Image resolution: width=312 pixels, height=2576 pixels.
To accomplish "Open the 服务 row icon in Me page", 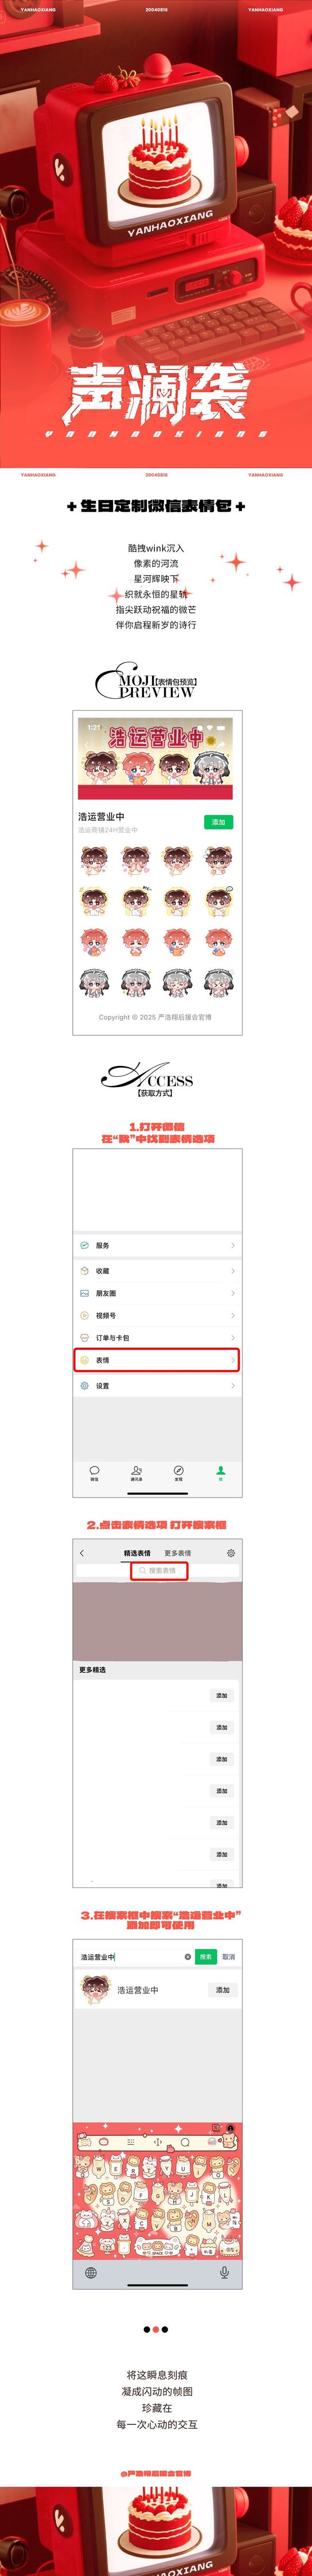I will pyautogui.click(x=85, y=1245).
